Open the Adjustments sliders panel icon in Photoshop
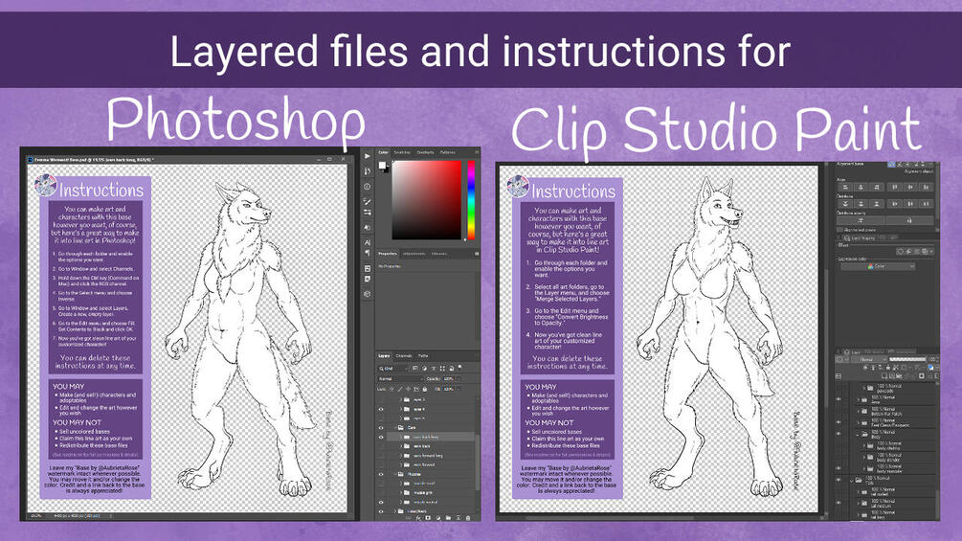This screenshot has height=541, width=962. point(367,213)
